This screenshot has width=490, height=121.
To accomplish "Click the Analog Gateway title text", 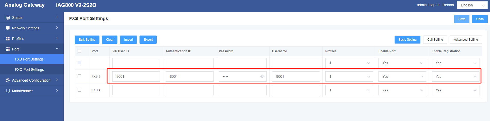I will [x=25, y=5].
